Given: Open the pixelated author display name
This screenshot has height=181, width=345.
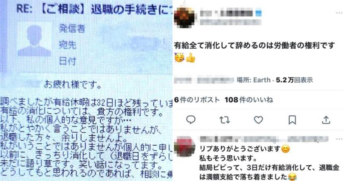Looking at the screenshot, I should 227,13.
